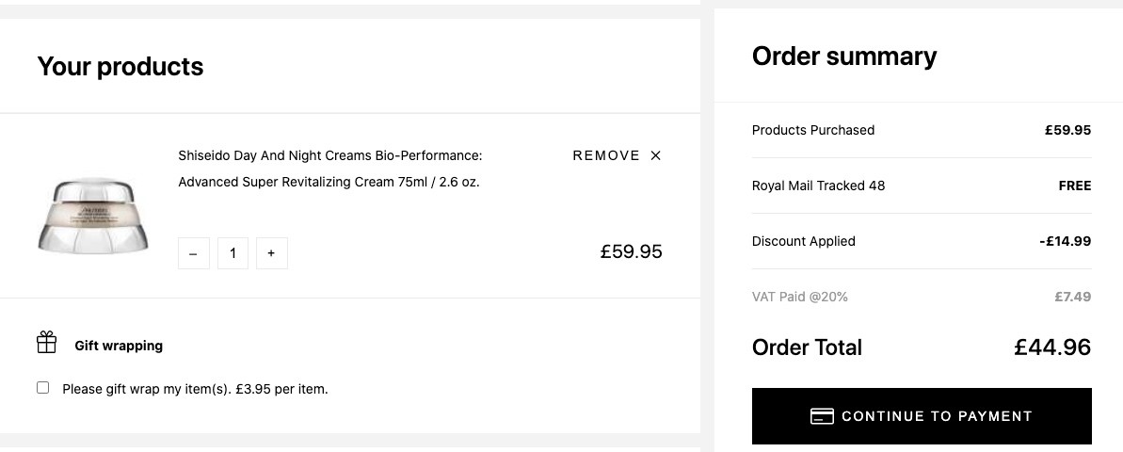
Task: Click the X icon next to REMOVE
Action: (x=655, y=155)
